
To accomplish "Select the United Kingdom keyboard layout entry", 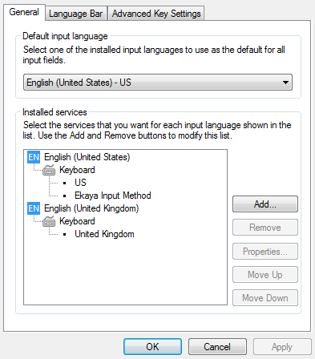I will tap(104, 234).
